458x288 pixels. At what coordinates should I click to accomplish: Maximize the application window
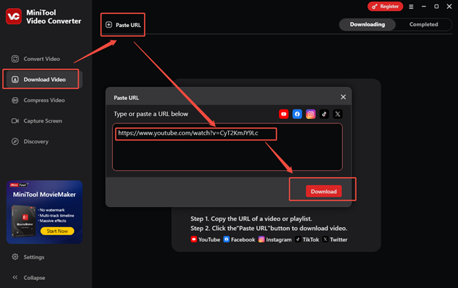437,7
